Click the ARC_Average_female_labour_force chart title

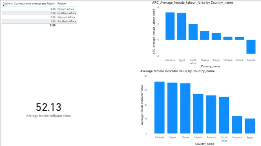coord(192,3)
